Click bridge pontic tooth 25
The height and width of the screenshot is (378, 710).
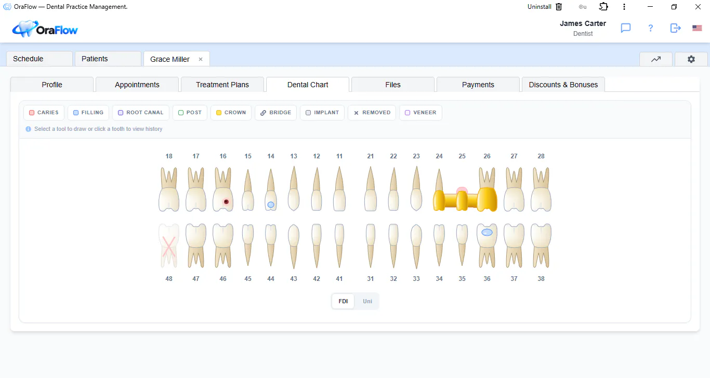[x=462, y=198]
